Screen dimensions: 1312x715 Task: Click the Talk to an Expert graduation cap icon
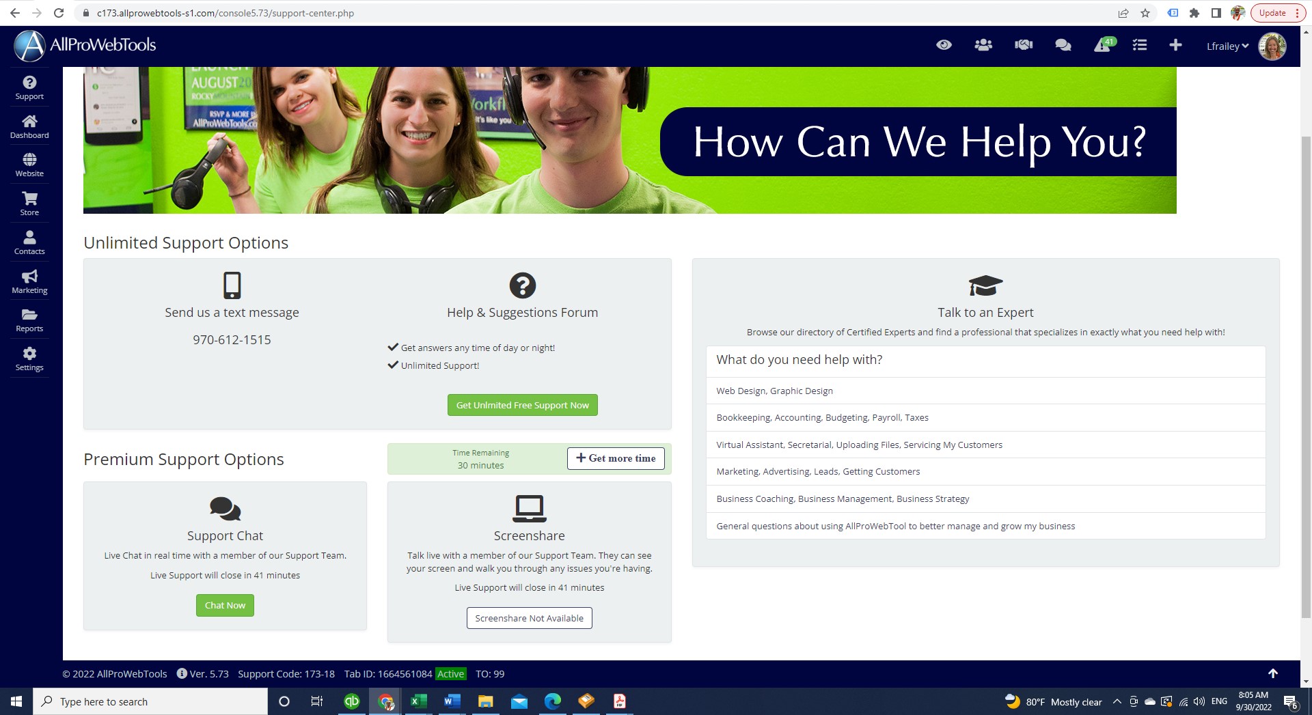985,285
